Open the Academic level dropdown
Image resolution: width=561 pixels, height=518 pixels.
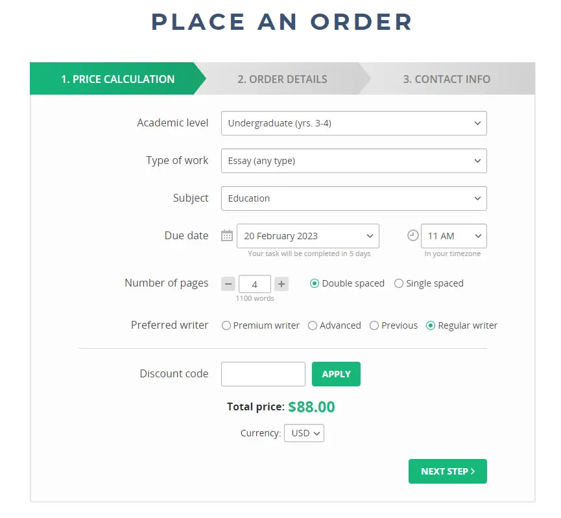tap(353, 123)
